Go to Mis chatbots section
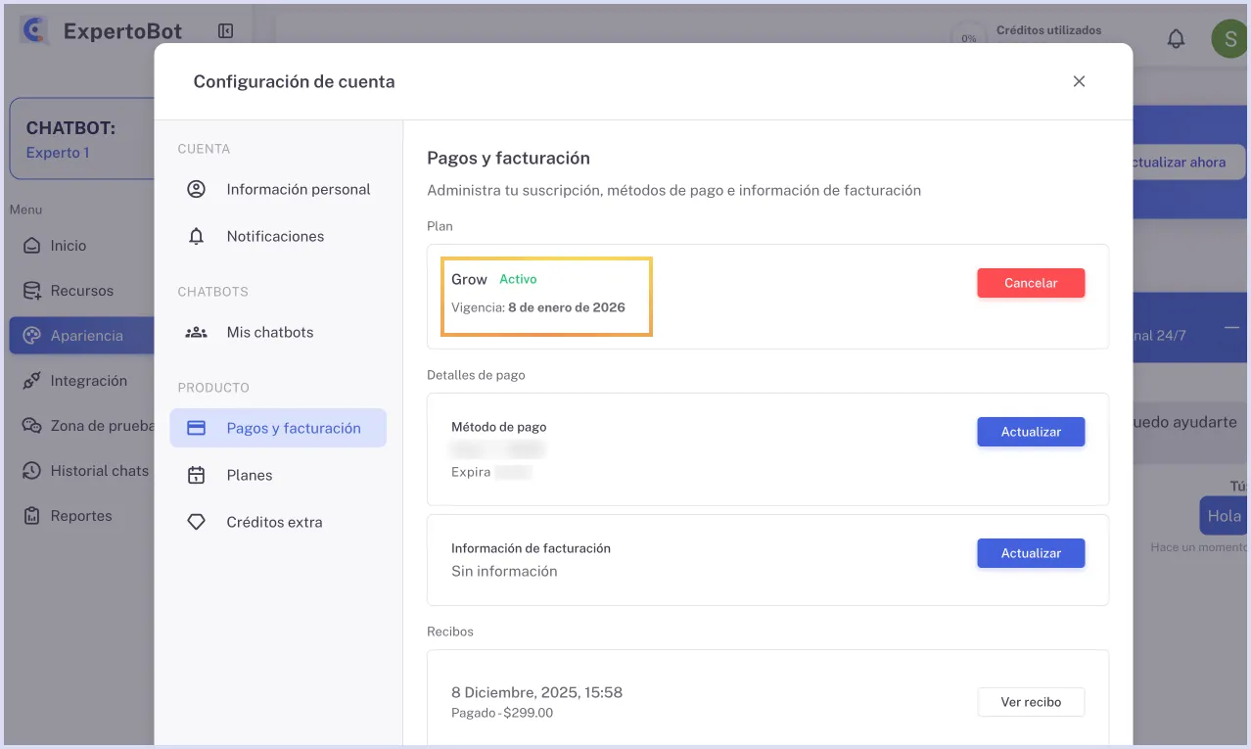Viewport: 1251px width, 749px height. (x=278, y=332)
